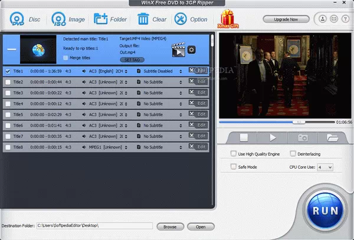Open the output folder icon under preview
354x240 pixels.
point(332,137)
